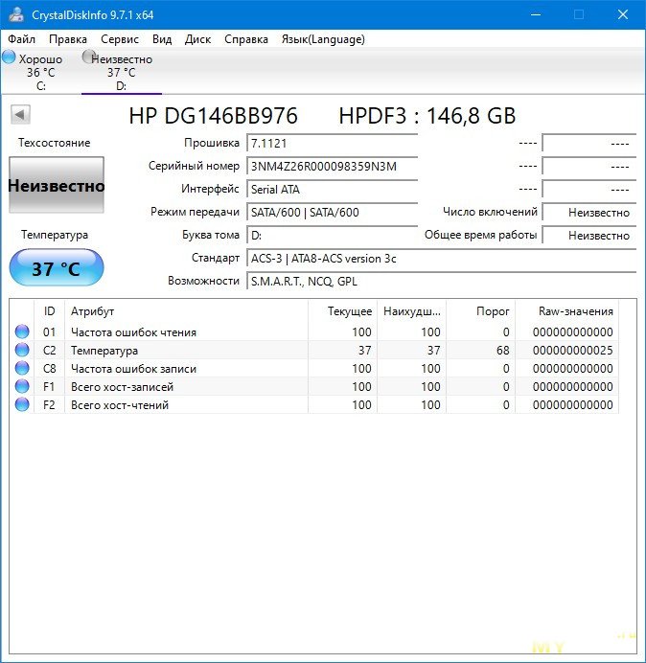Viewport: 646px width, 663px height.
Task: Click the Raw-значения column header
Action: [x=576, y=311]
